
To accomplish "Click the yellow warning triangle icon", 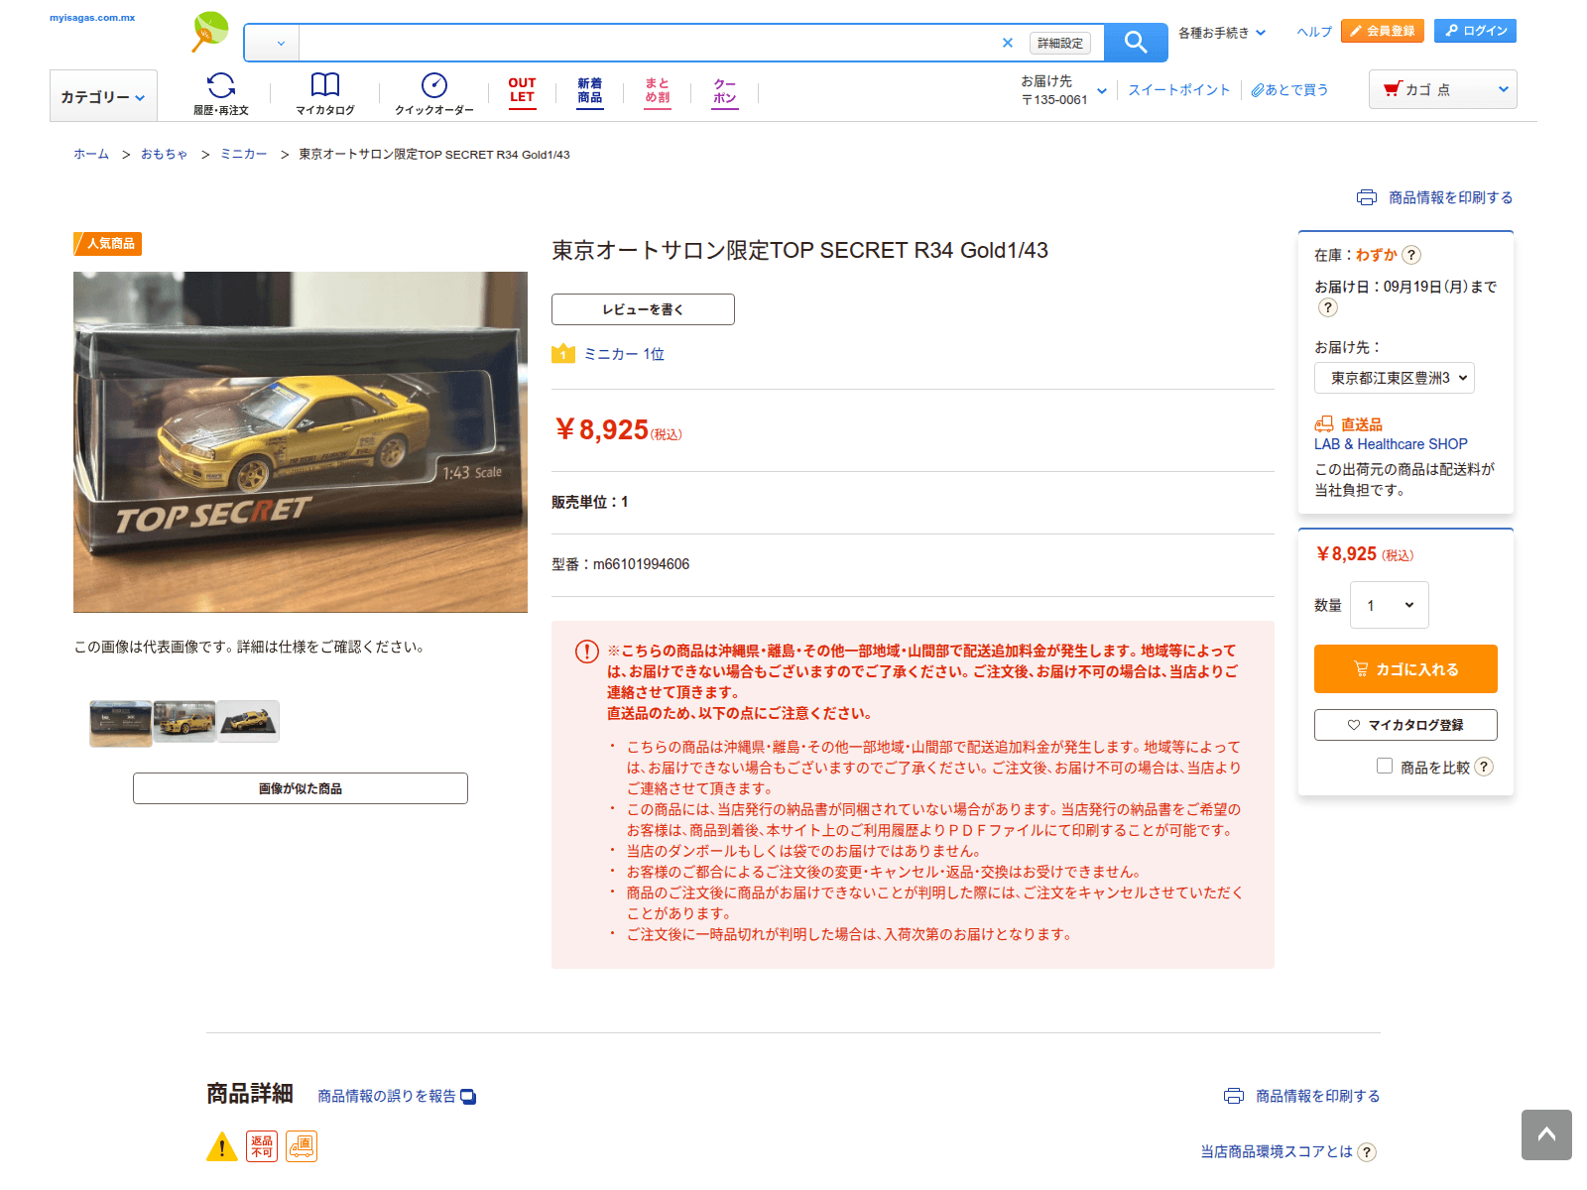I will pyautogui.click(x=222, y=1146).
